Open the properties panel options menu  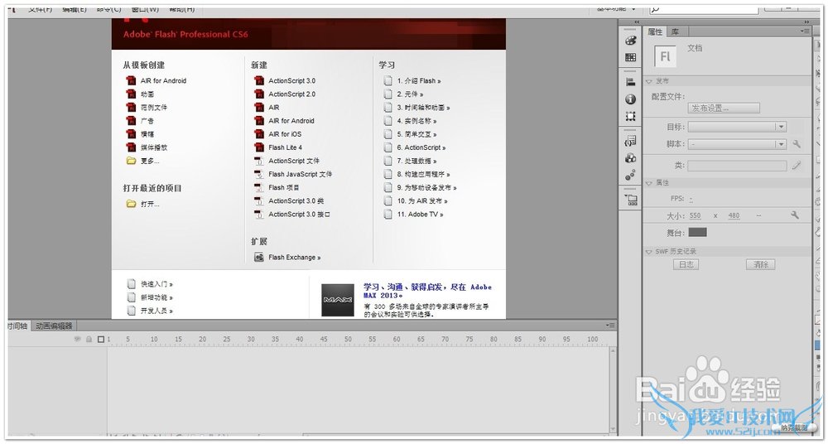806,31
